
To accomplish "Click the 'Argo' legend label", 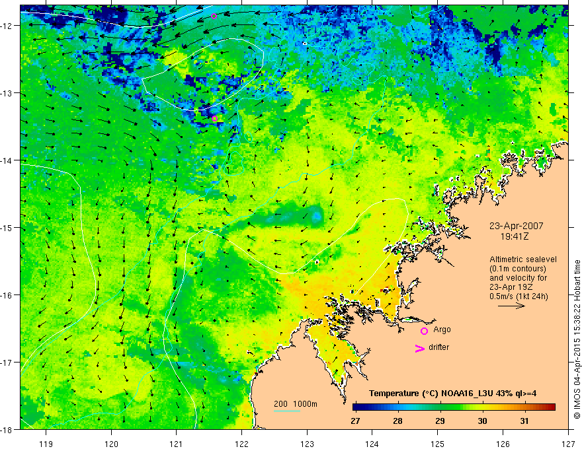I will click(442, 329).
